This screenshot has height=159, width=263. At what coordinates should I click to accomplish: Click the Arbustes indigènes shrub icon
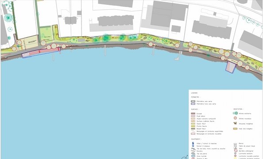point(235,123)
